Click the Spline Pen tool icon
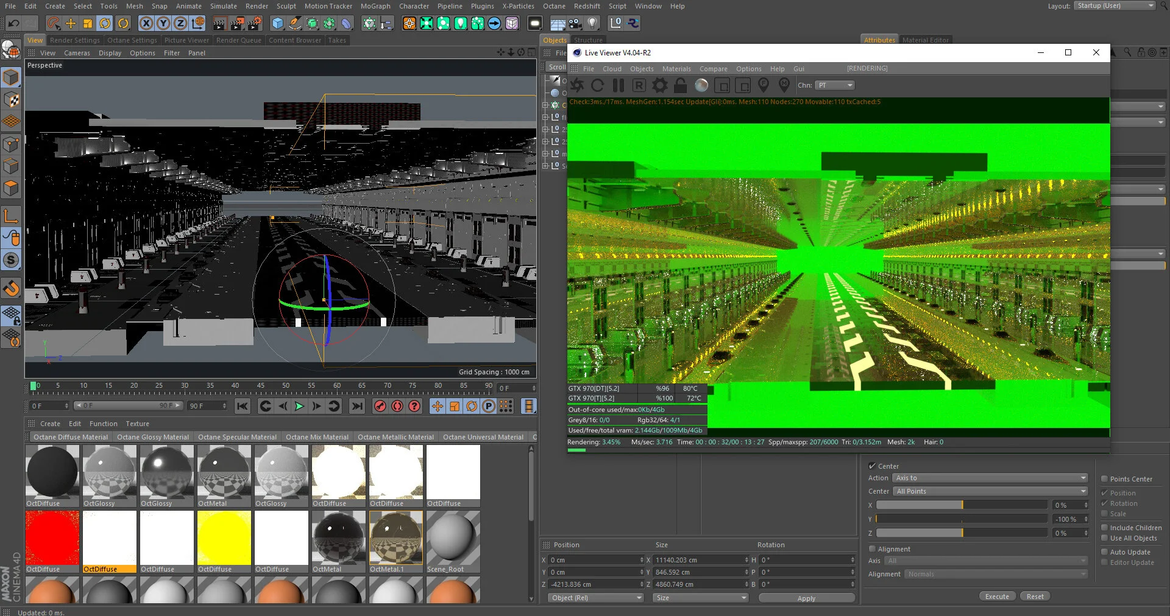Image resolution: width=1170 pixels, height=616 pixels. click(x=295, y=24)
